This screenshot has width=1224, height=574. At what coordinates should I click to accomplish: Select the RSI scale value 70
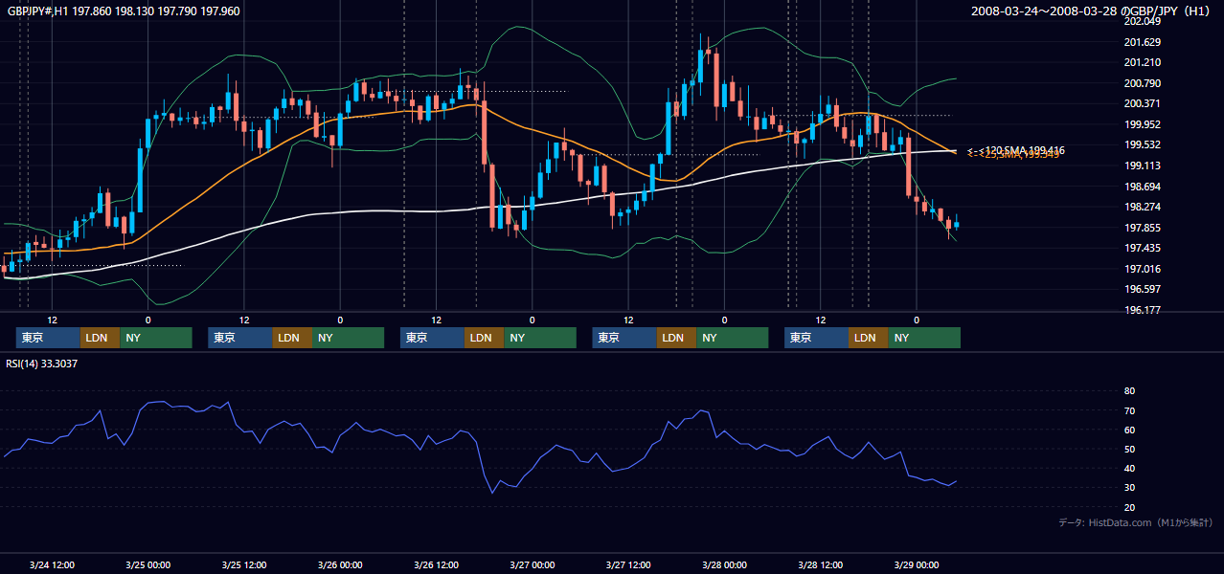[x=1130, y=410]
